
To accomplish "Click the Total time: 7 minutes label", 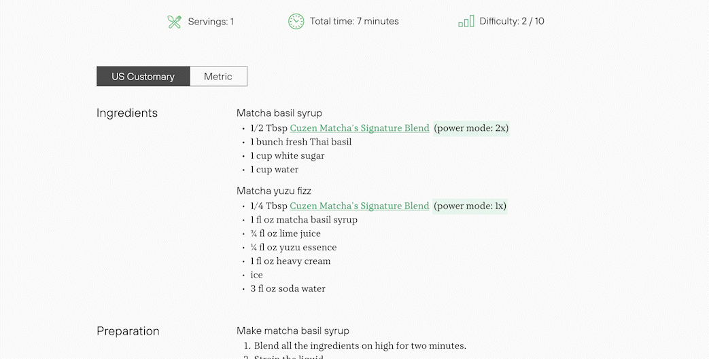I will pyautogui.click(x=354, y=21).
